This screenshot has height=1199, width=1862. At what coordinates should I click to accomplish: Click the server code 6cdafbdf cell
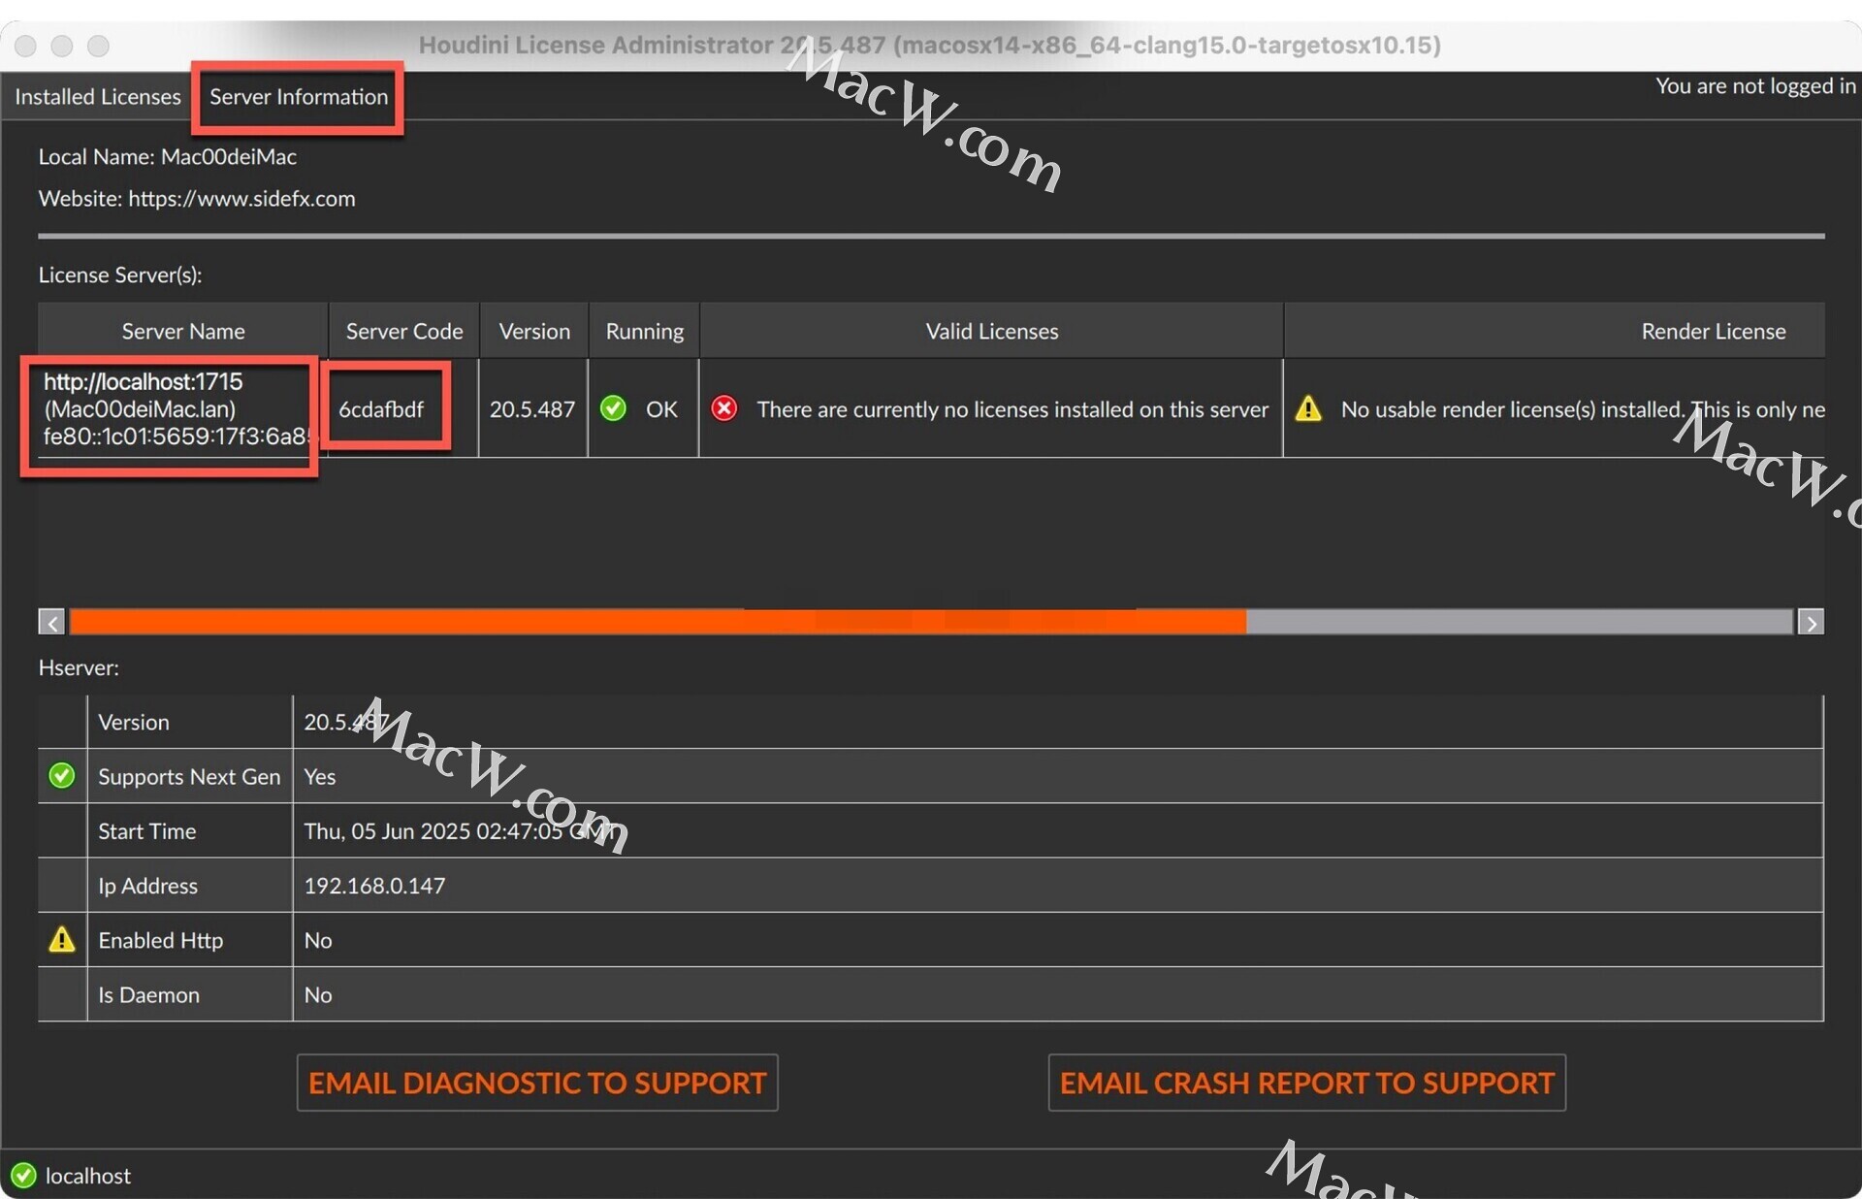[x=381, y=409]
